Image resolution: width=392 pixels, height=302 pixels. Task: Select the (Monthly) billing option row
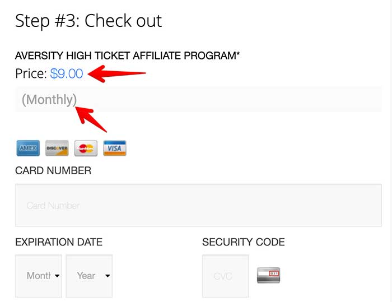pos(198,99)
